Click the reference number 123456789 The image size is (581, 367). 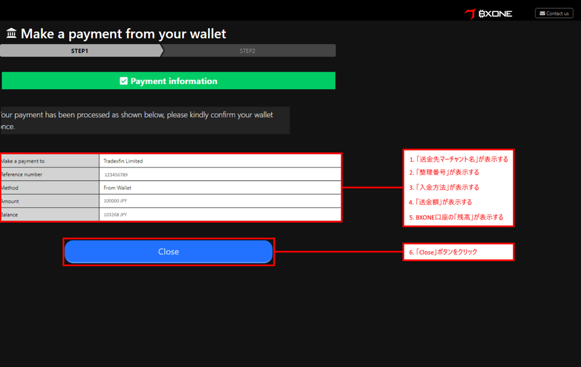click(116, 174)
